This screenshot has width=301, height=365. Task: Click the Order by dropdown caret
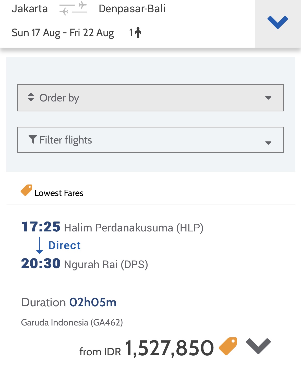268,98
